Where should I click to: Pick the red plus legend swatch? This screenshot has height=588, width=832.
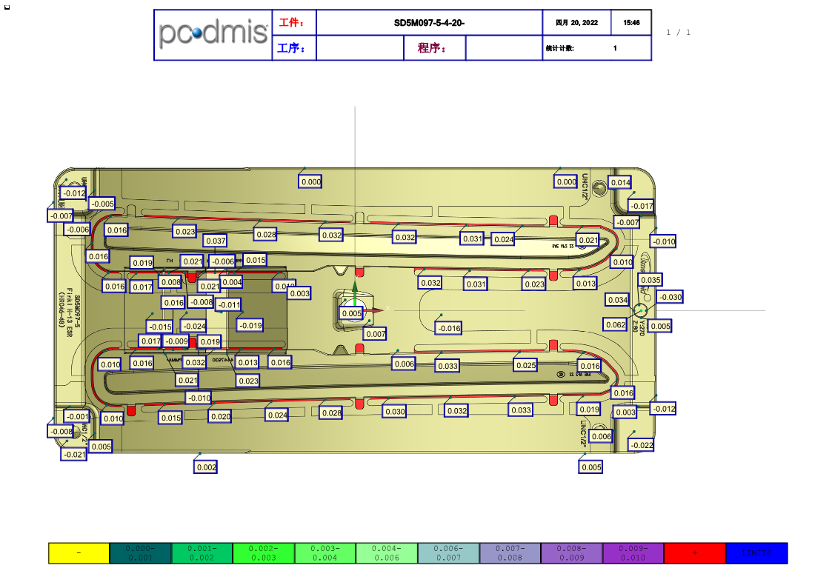(x=694, y=553)
